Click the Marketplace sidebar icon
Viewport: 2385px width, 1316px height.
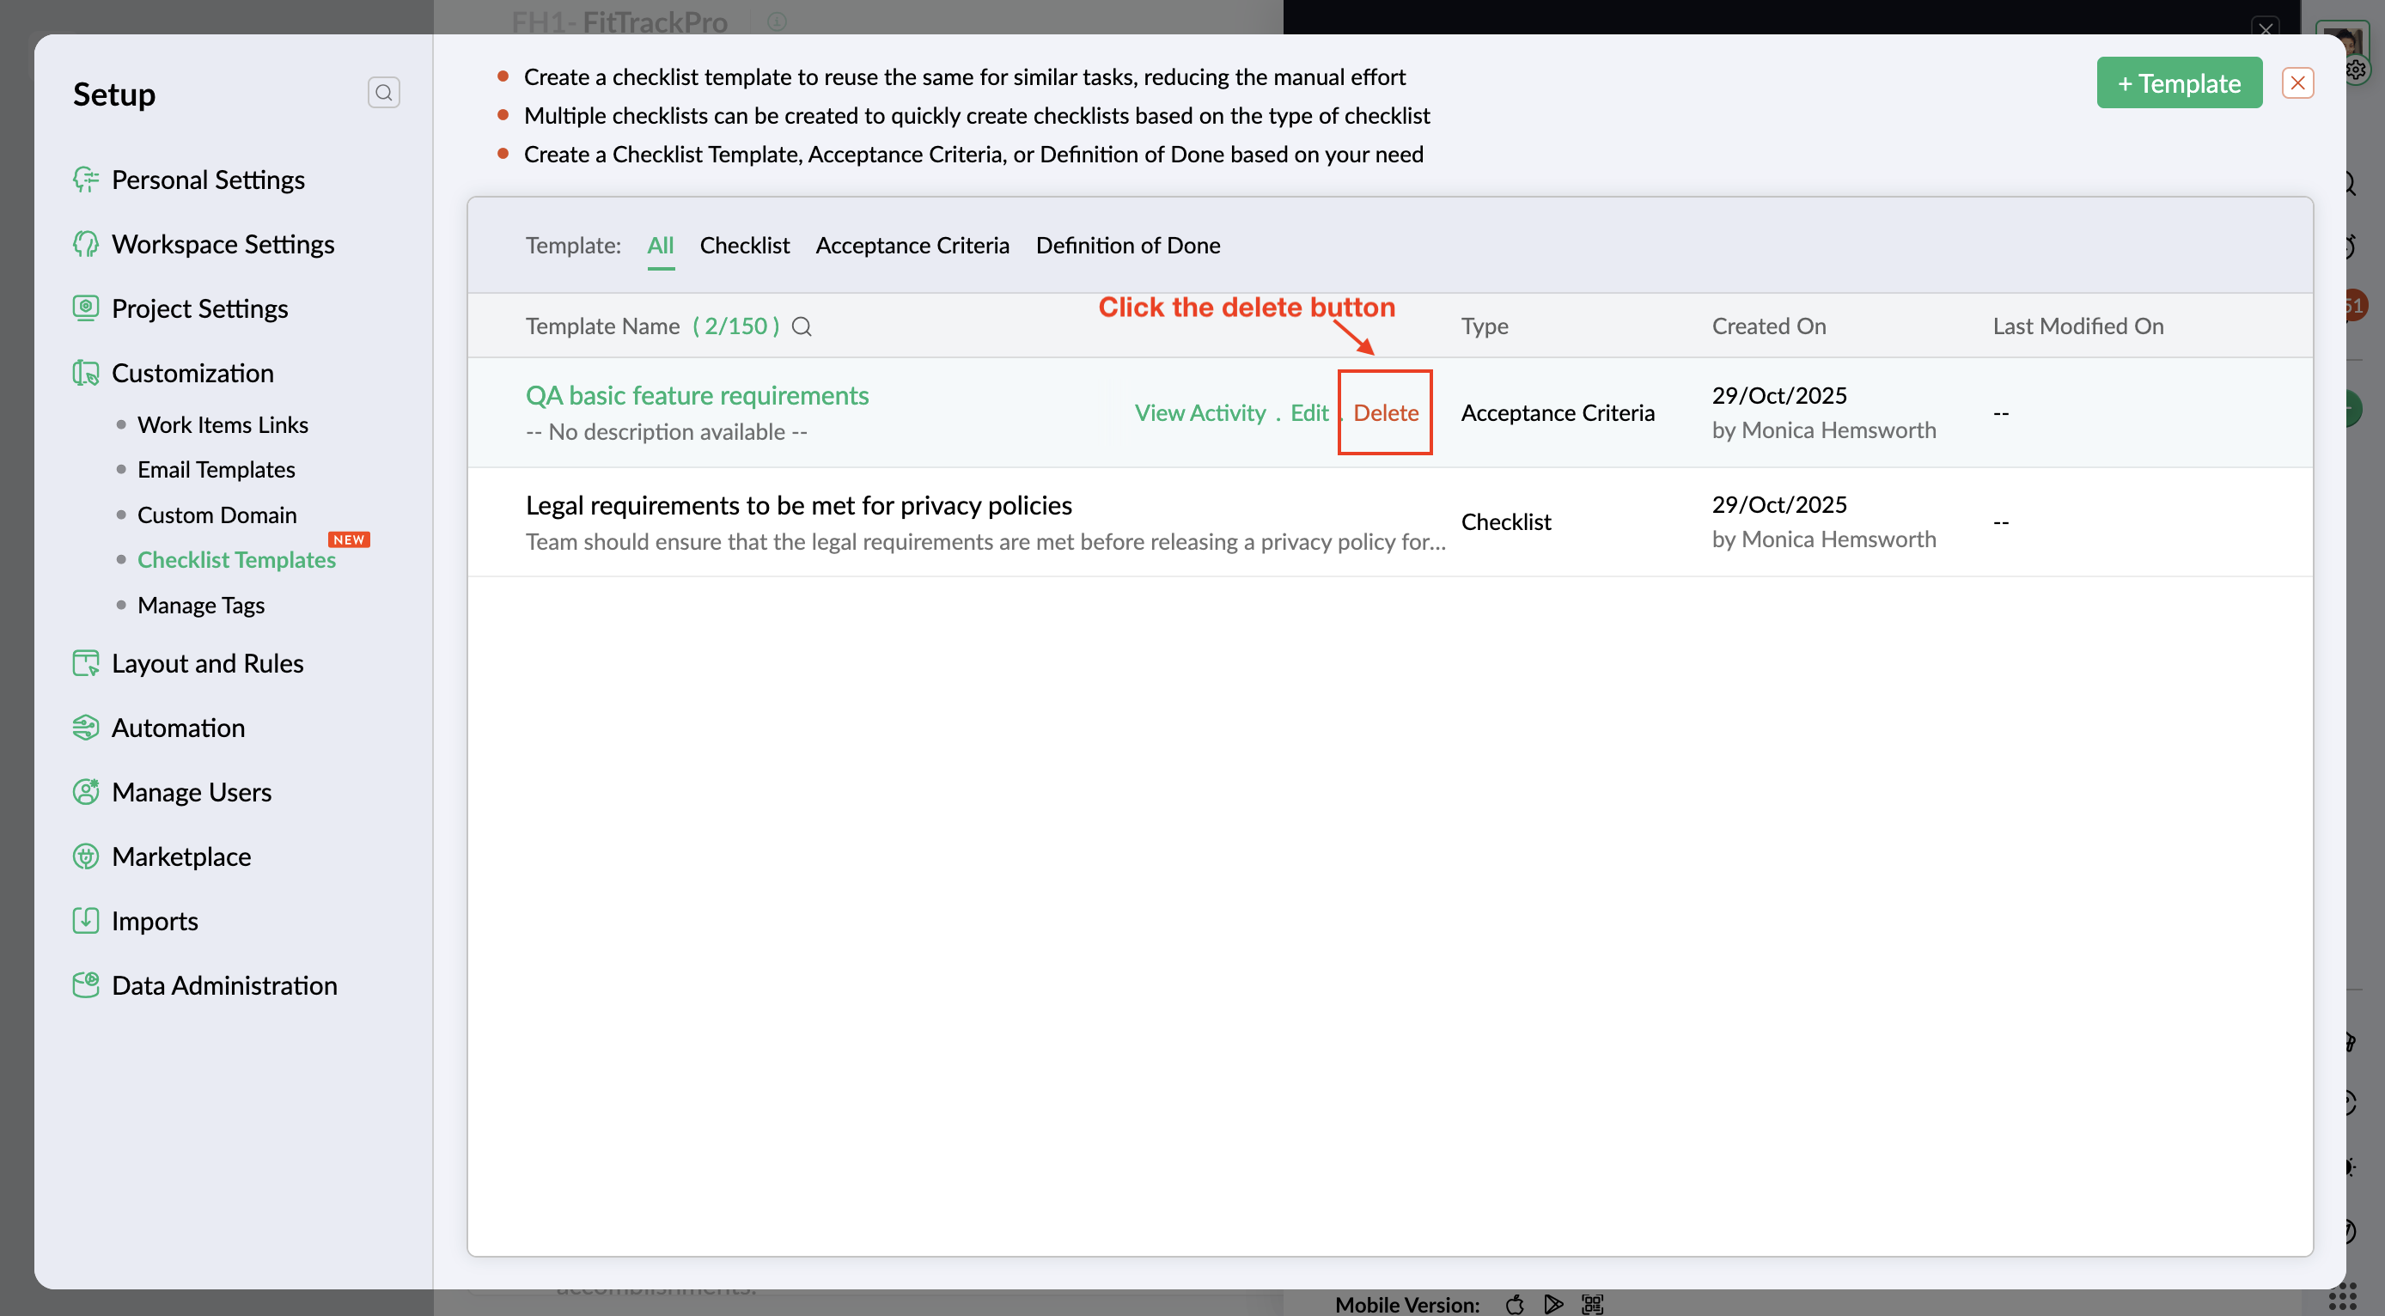pos(85,856)
